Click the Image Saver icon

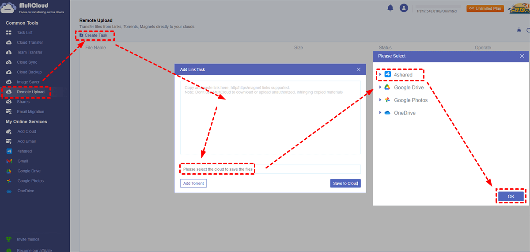[8, 82]
